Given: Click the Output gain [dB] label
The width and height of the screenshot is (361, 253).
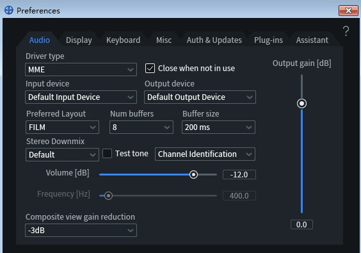Looking at the screenshot, I should pos(302,63).
